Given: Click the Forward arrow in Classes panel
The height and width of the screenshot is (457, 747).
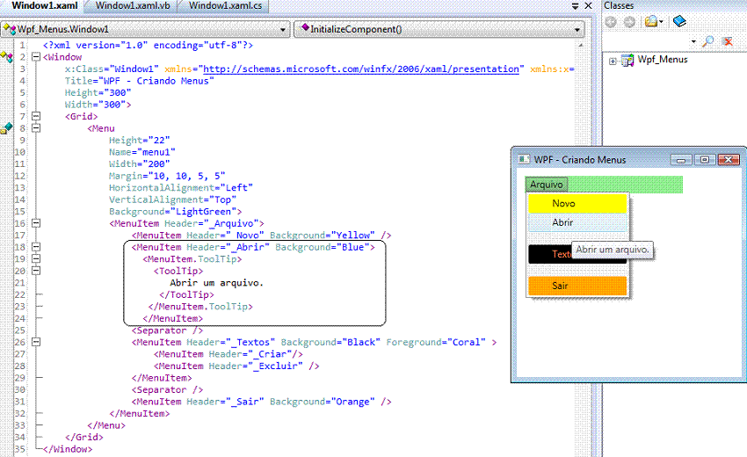Looking at the screenshot, I should (x=628, y=22).
